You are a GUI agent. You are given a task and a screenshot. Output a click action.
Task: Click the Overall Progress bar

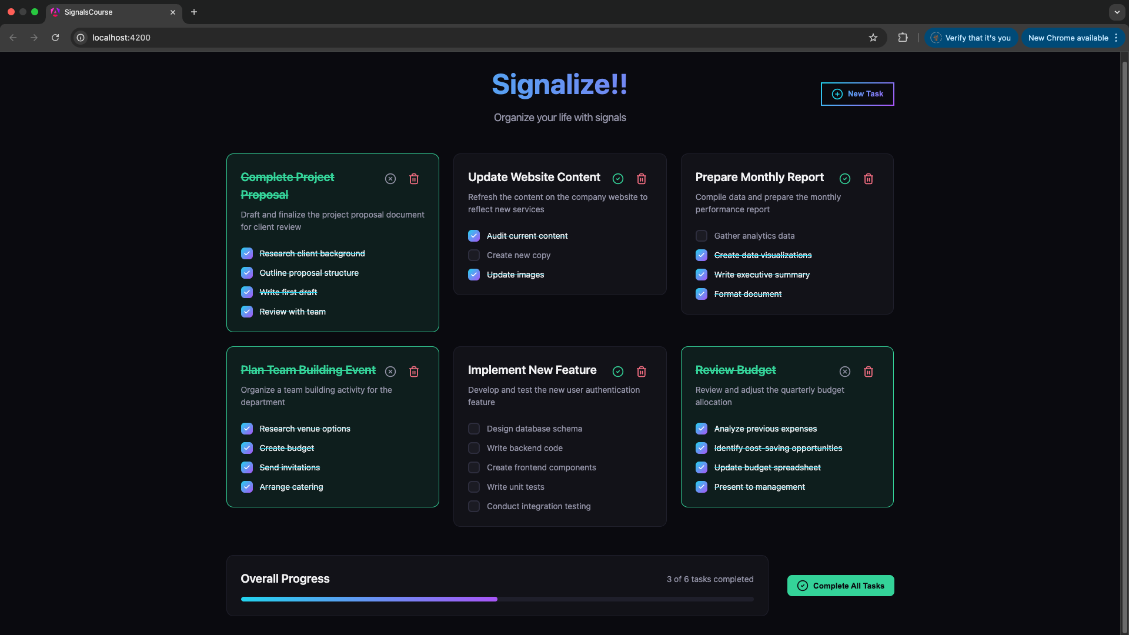pos(497,599)
